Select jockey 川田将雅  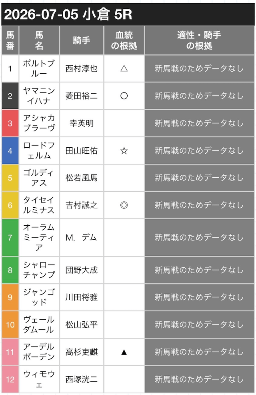[x=82, y=297]
